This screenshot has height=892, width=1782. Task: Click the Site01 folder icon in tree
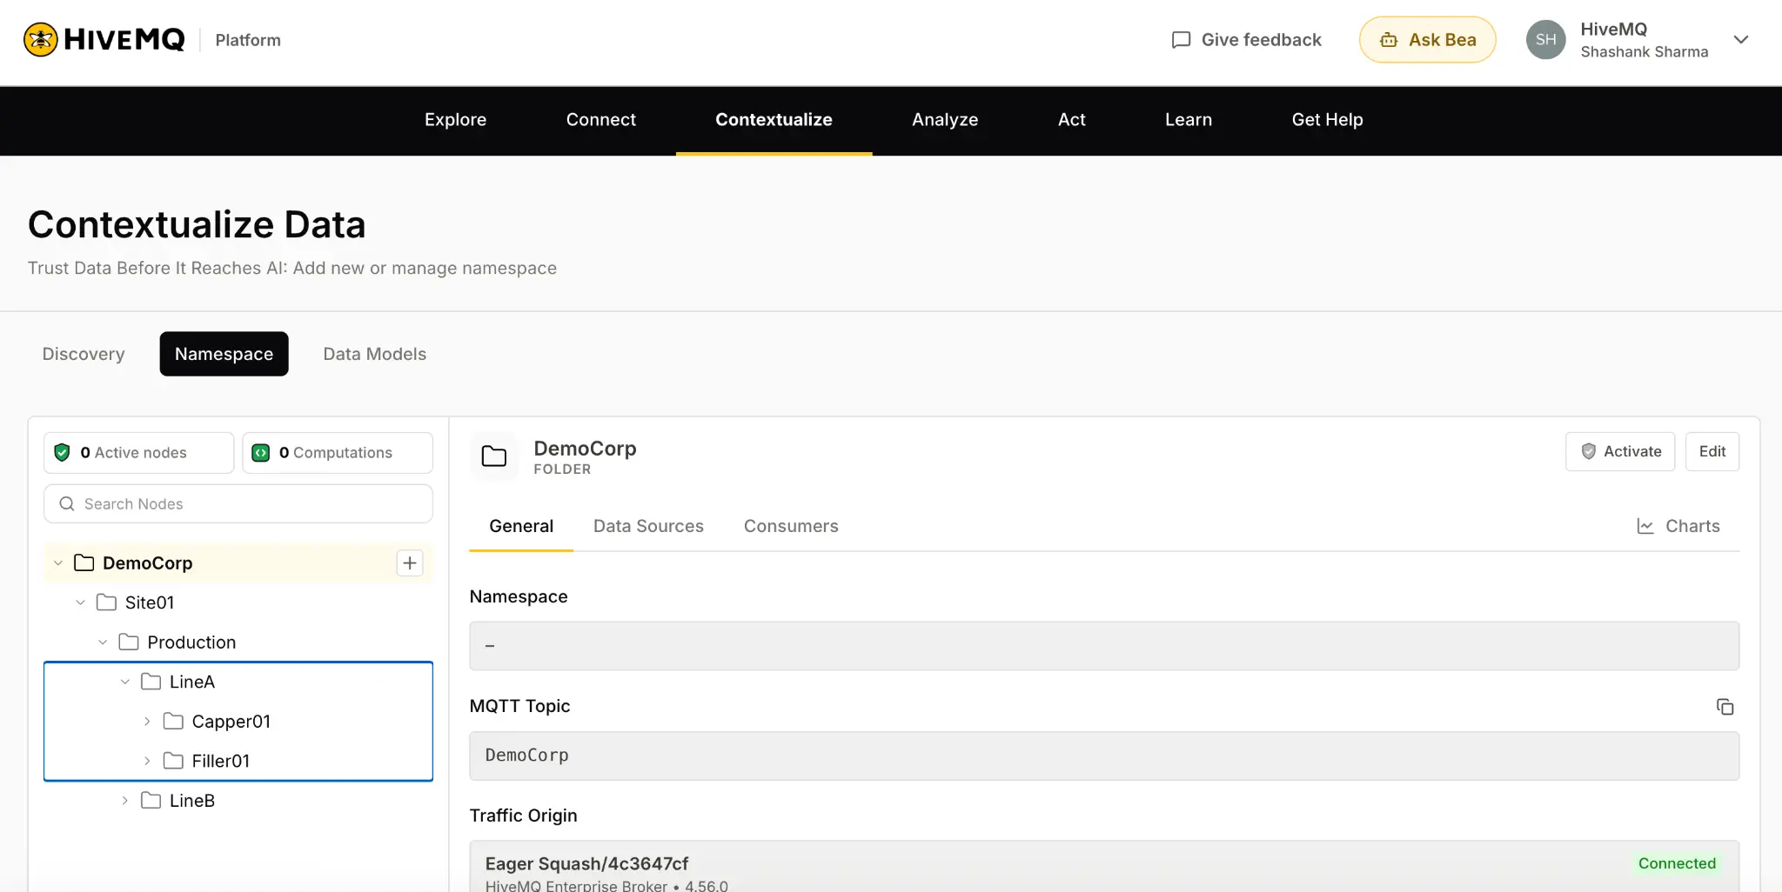tap(106, 602)
